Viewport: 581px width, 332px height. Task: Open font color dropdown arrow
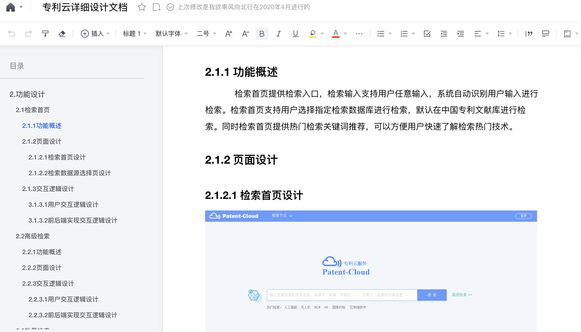[345, 34]
